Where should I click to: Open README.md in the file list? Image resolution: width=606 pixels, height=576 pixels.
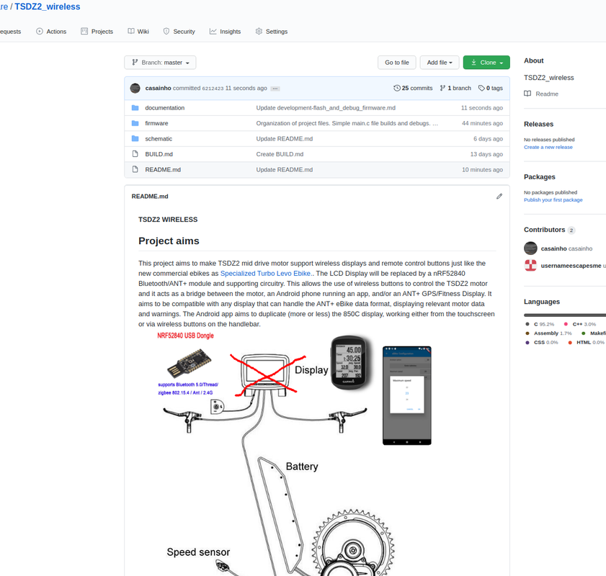tap(163, 169)
